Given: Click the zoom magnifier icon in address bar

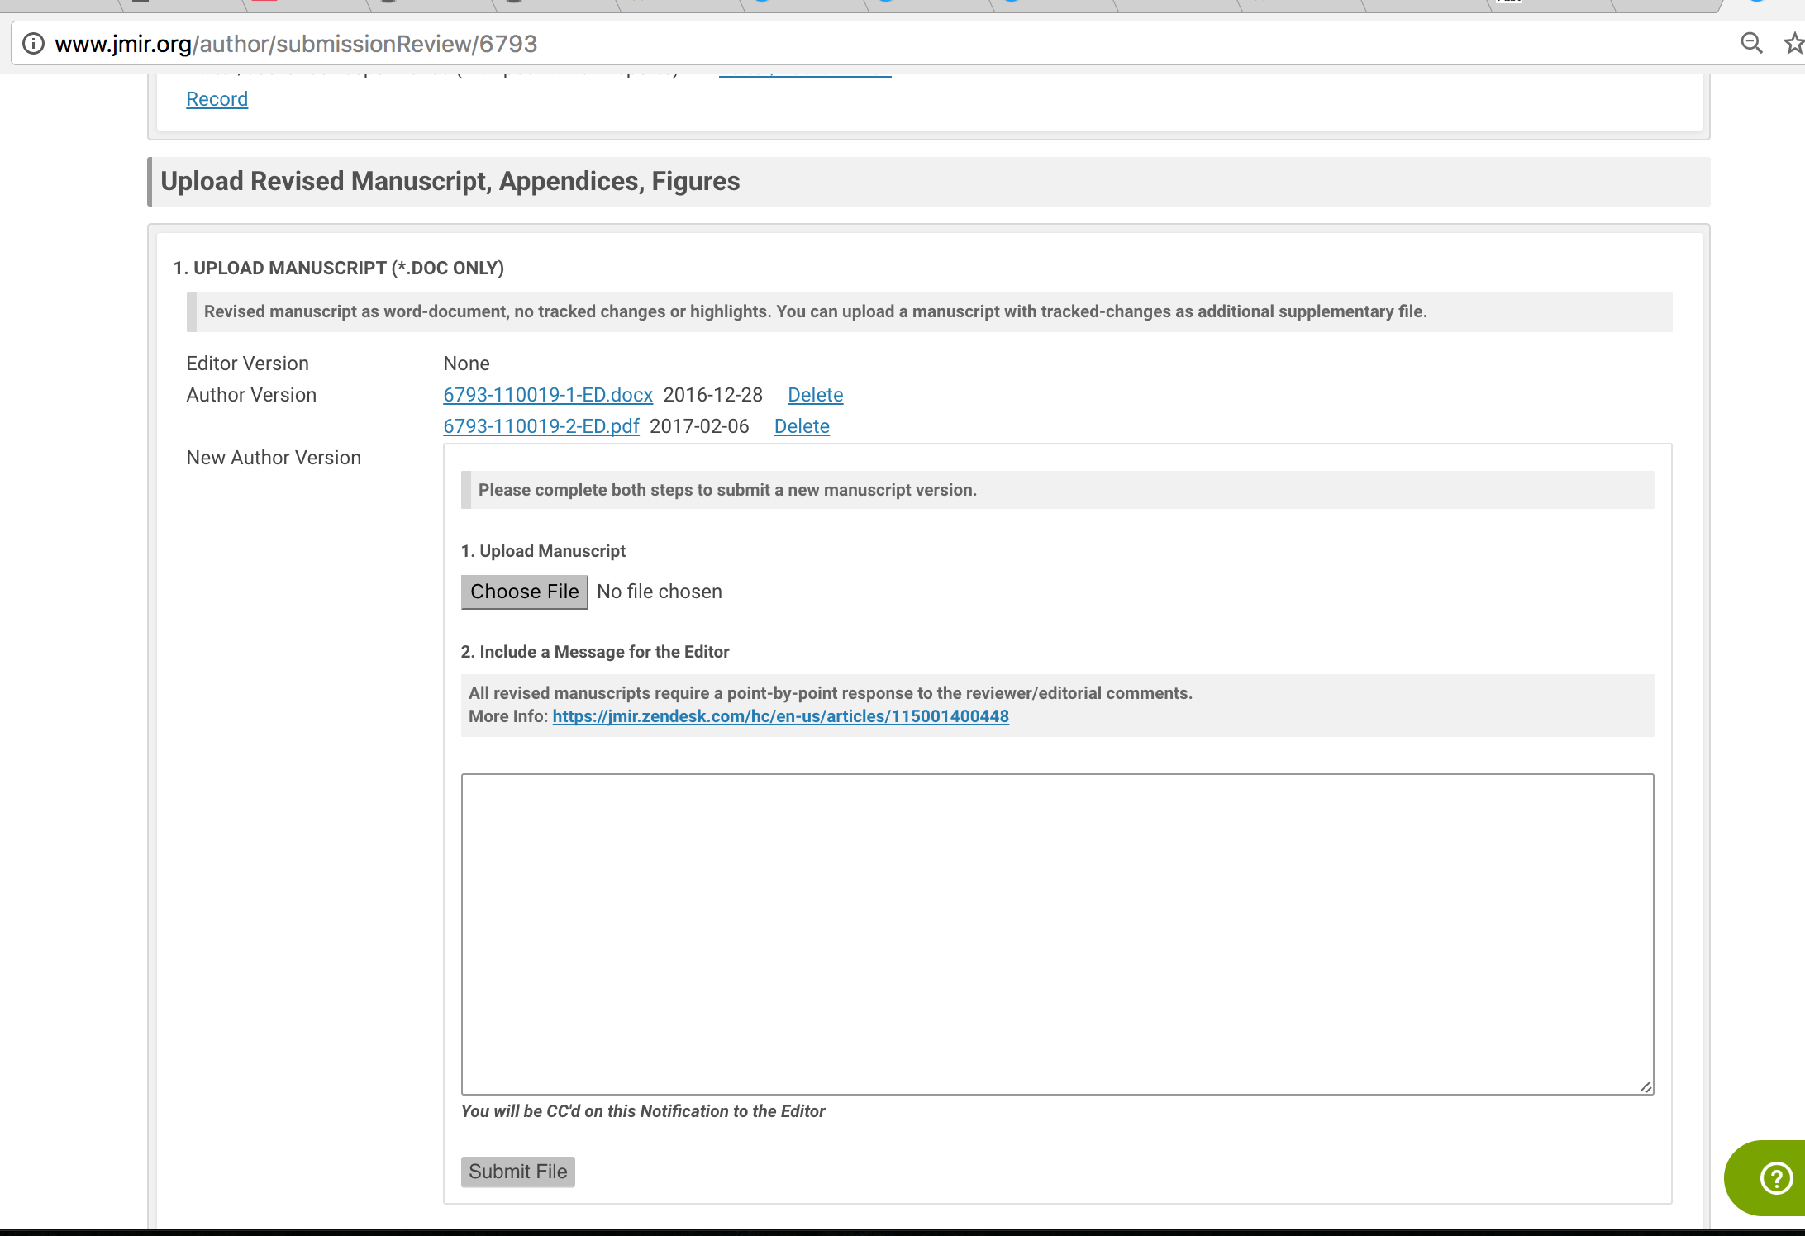Looking at the screenshot, I should click(1750, 43).
